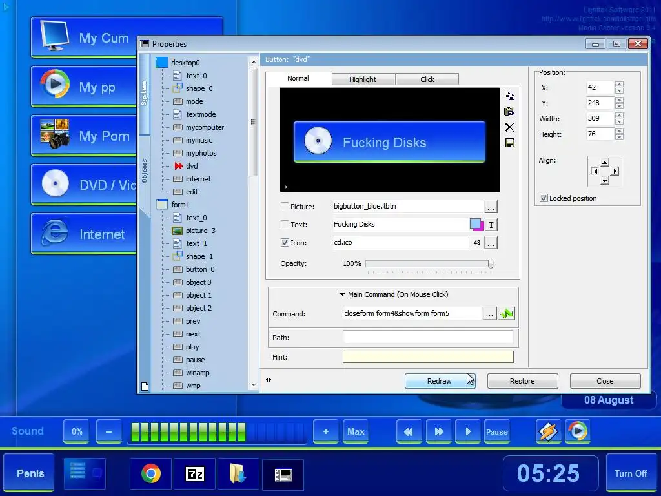
Task: Open Winamp icon in sound bar
Action: [548, 431]
